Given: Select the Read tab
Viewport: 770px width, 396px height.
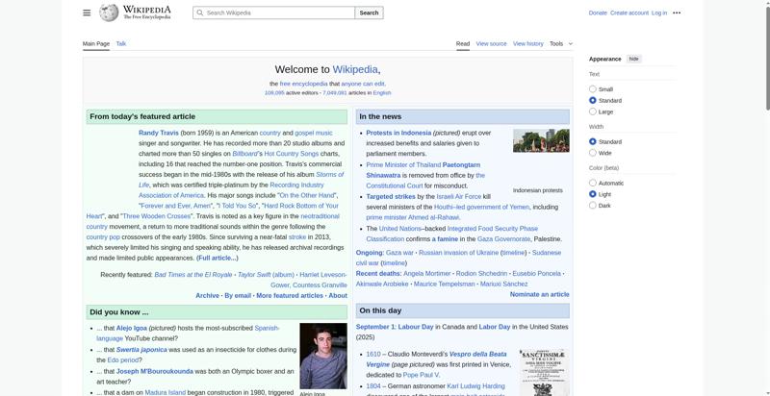Looking at the screenshot, I should click(x=463, y=43).
